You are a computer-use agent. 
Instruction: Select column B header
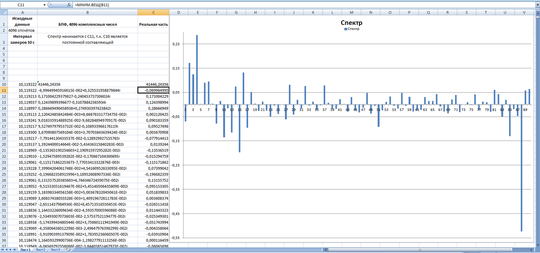pyautogui.click(x=88, y=12)
